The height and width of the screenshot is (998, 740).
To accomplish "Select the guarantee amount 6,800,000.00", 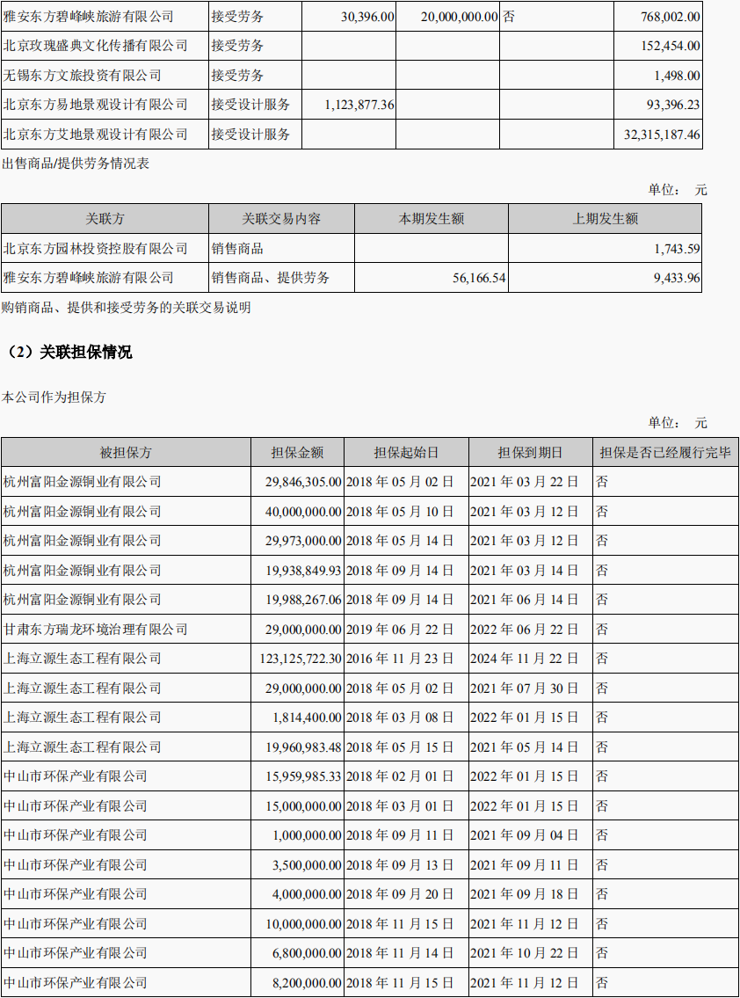I will pos(307,953).
